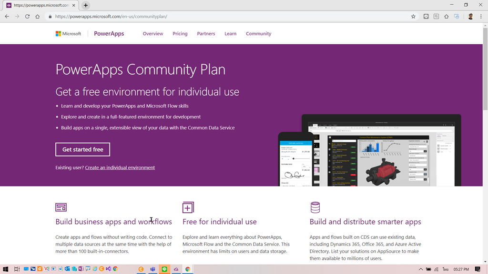Viewport: 488px width, 274px height.
Task: Open Task View on the taskbar
Action: [x=17, y=269]
